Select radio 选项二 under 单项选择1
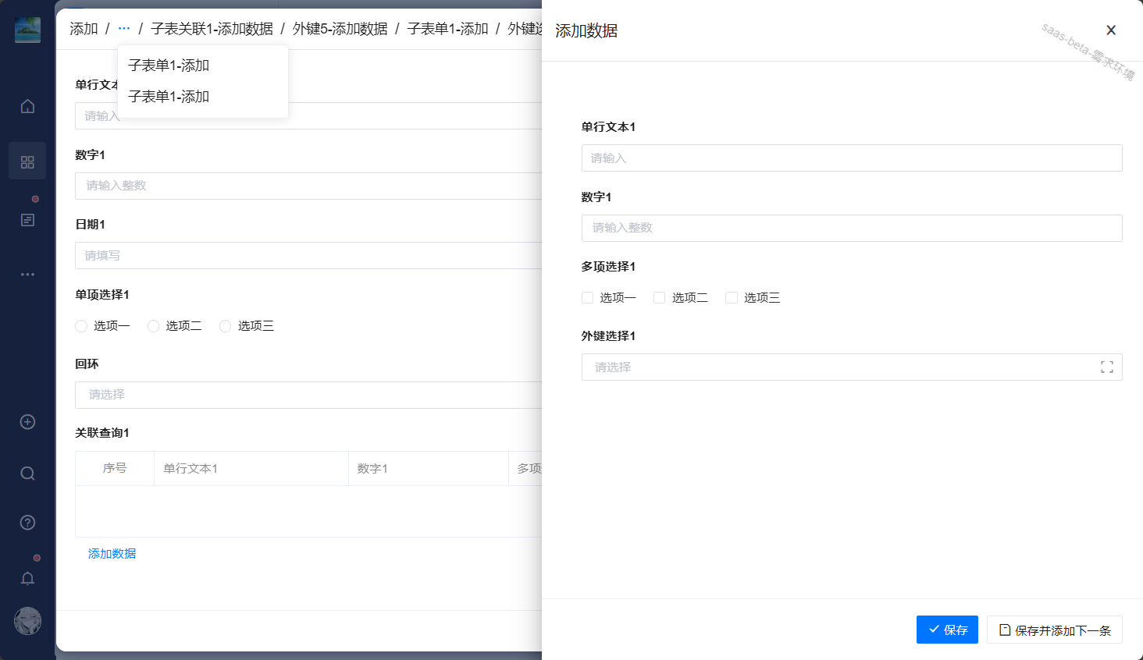1143x660 pixels. tap(154, 326)
